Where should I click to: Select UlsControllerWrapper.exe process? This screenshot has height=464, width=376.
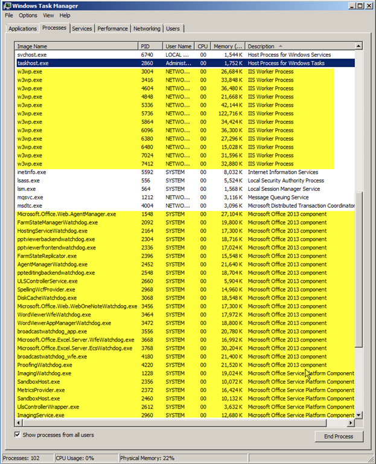[185, 407]
